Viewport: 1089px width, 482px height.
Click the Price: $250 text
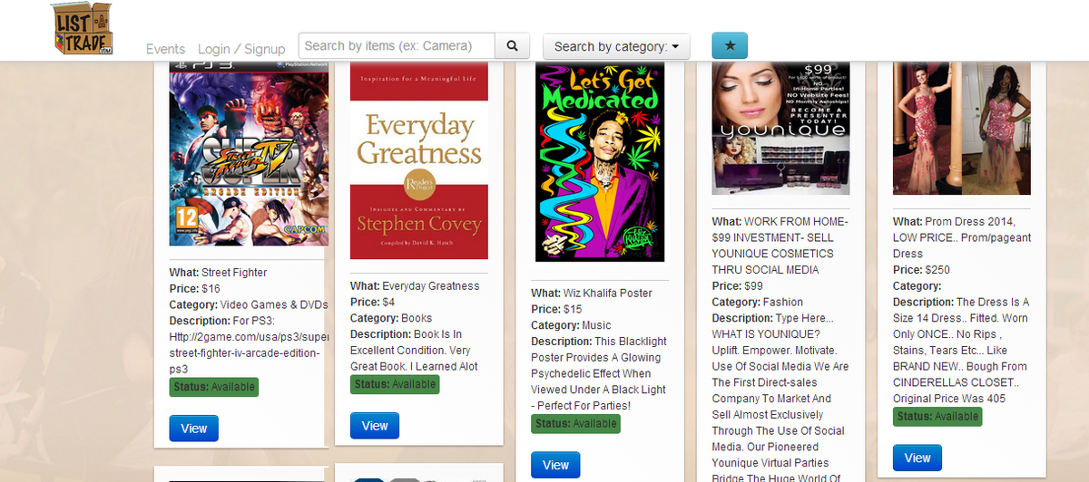tap(922, 270)
